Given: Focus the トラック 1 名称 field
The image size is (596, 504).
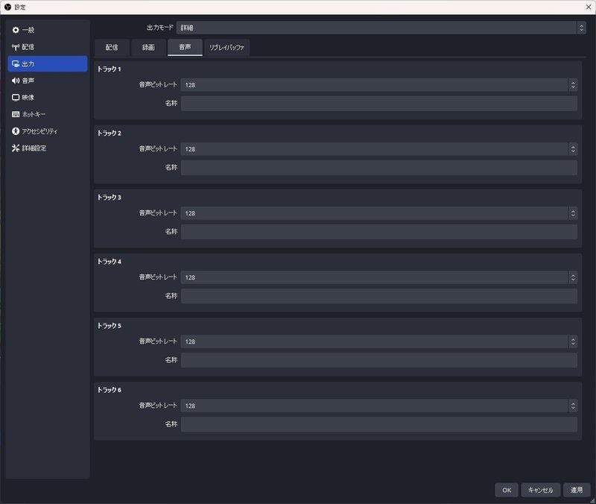Looking at the screenshot, I should pos(379,104).
